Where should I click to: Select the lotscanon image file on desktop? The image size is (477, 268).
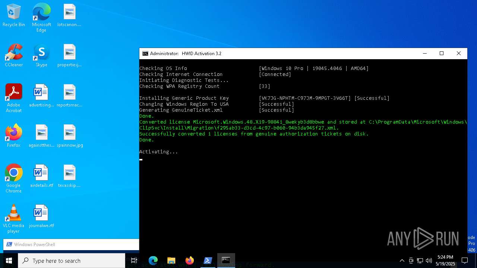pos(69,16)
